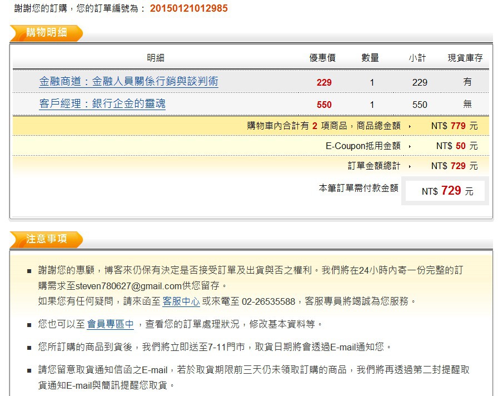Click the 本筆訂單需付款金額 label

coord(358,188)
